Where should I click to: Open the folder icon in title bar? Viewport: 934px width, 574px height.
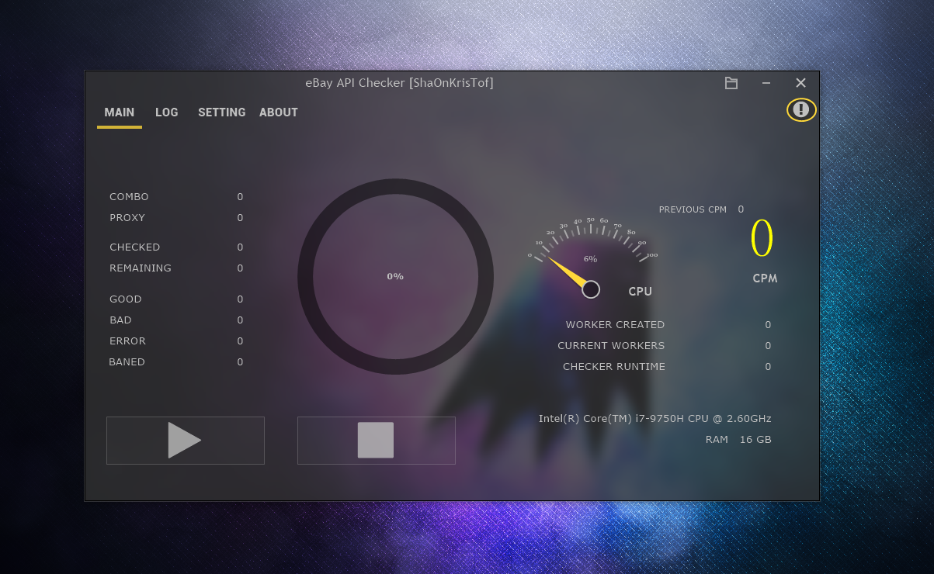point(731,83)
